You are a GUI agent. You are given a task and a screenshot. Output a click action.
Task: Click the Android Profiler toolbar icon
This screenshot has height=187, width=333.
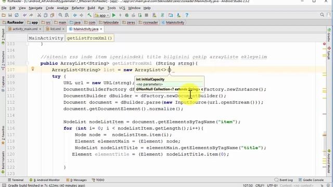click(x=133, y=15)
